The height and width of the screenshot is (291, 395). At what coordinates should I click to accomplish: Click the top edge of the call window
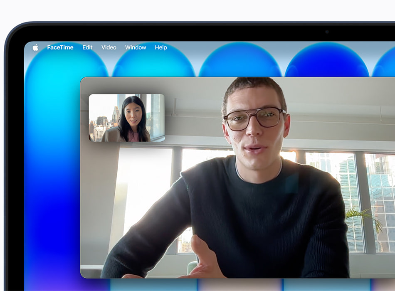point(166,78)
